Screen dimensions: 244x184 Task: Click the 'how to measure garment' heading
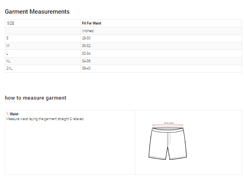35,98
